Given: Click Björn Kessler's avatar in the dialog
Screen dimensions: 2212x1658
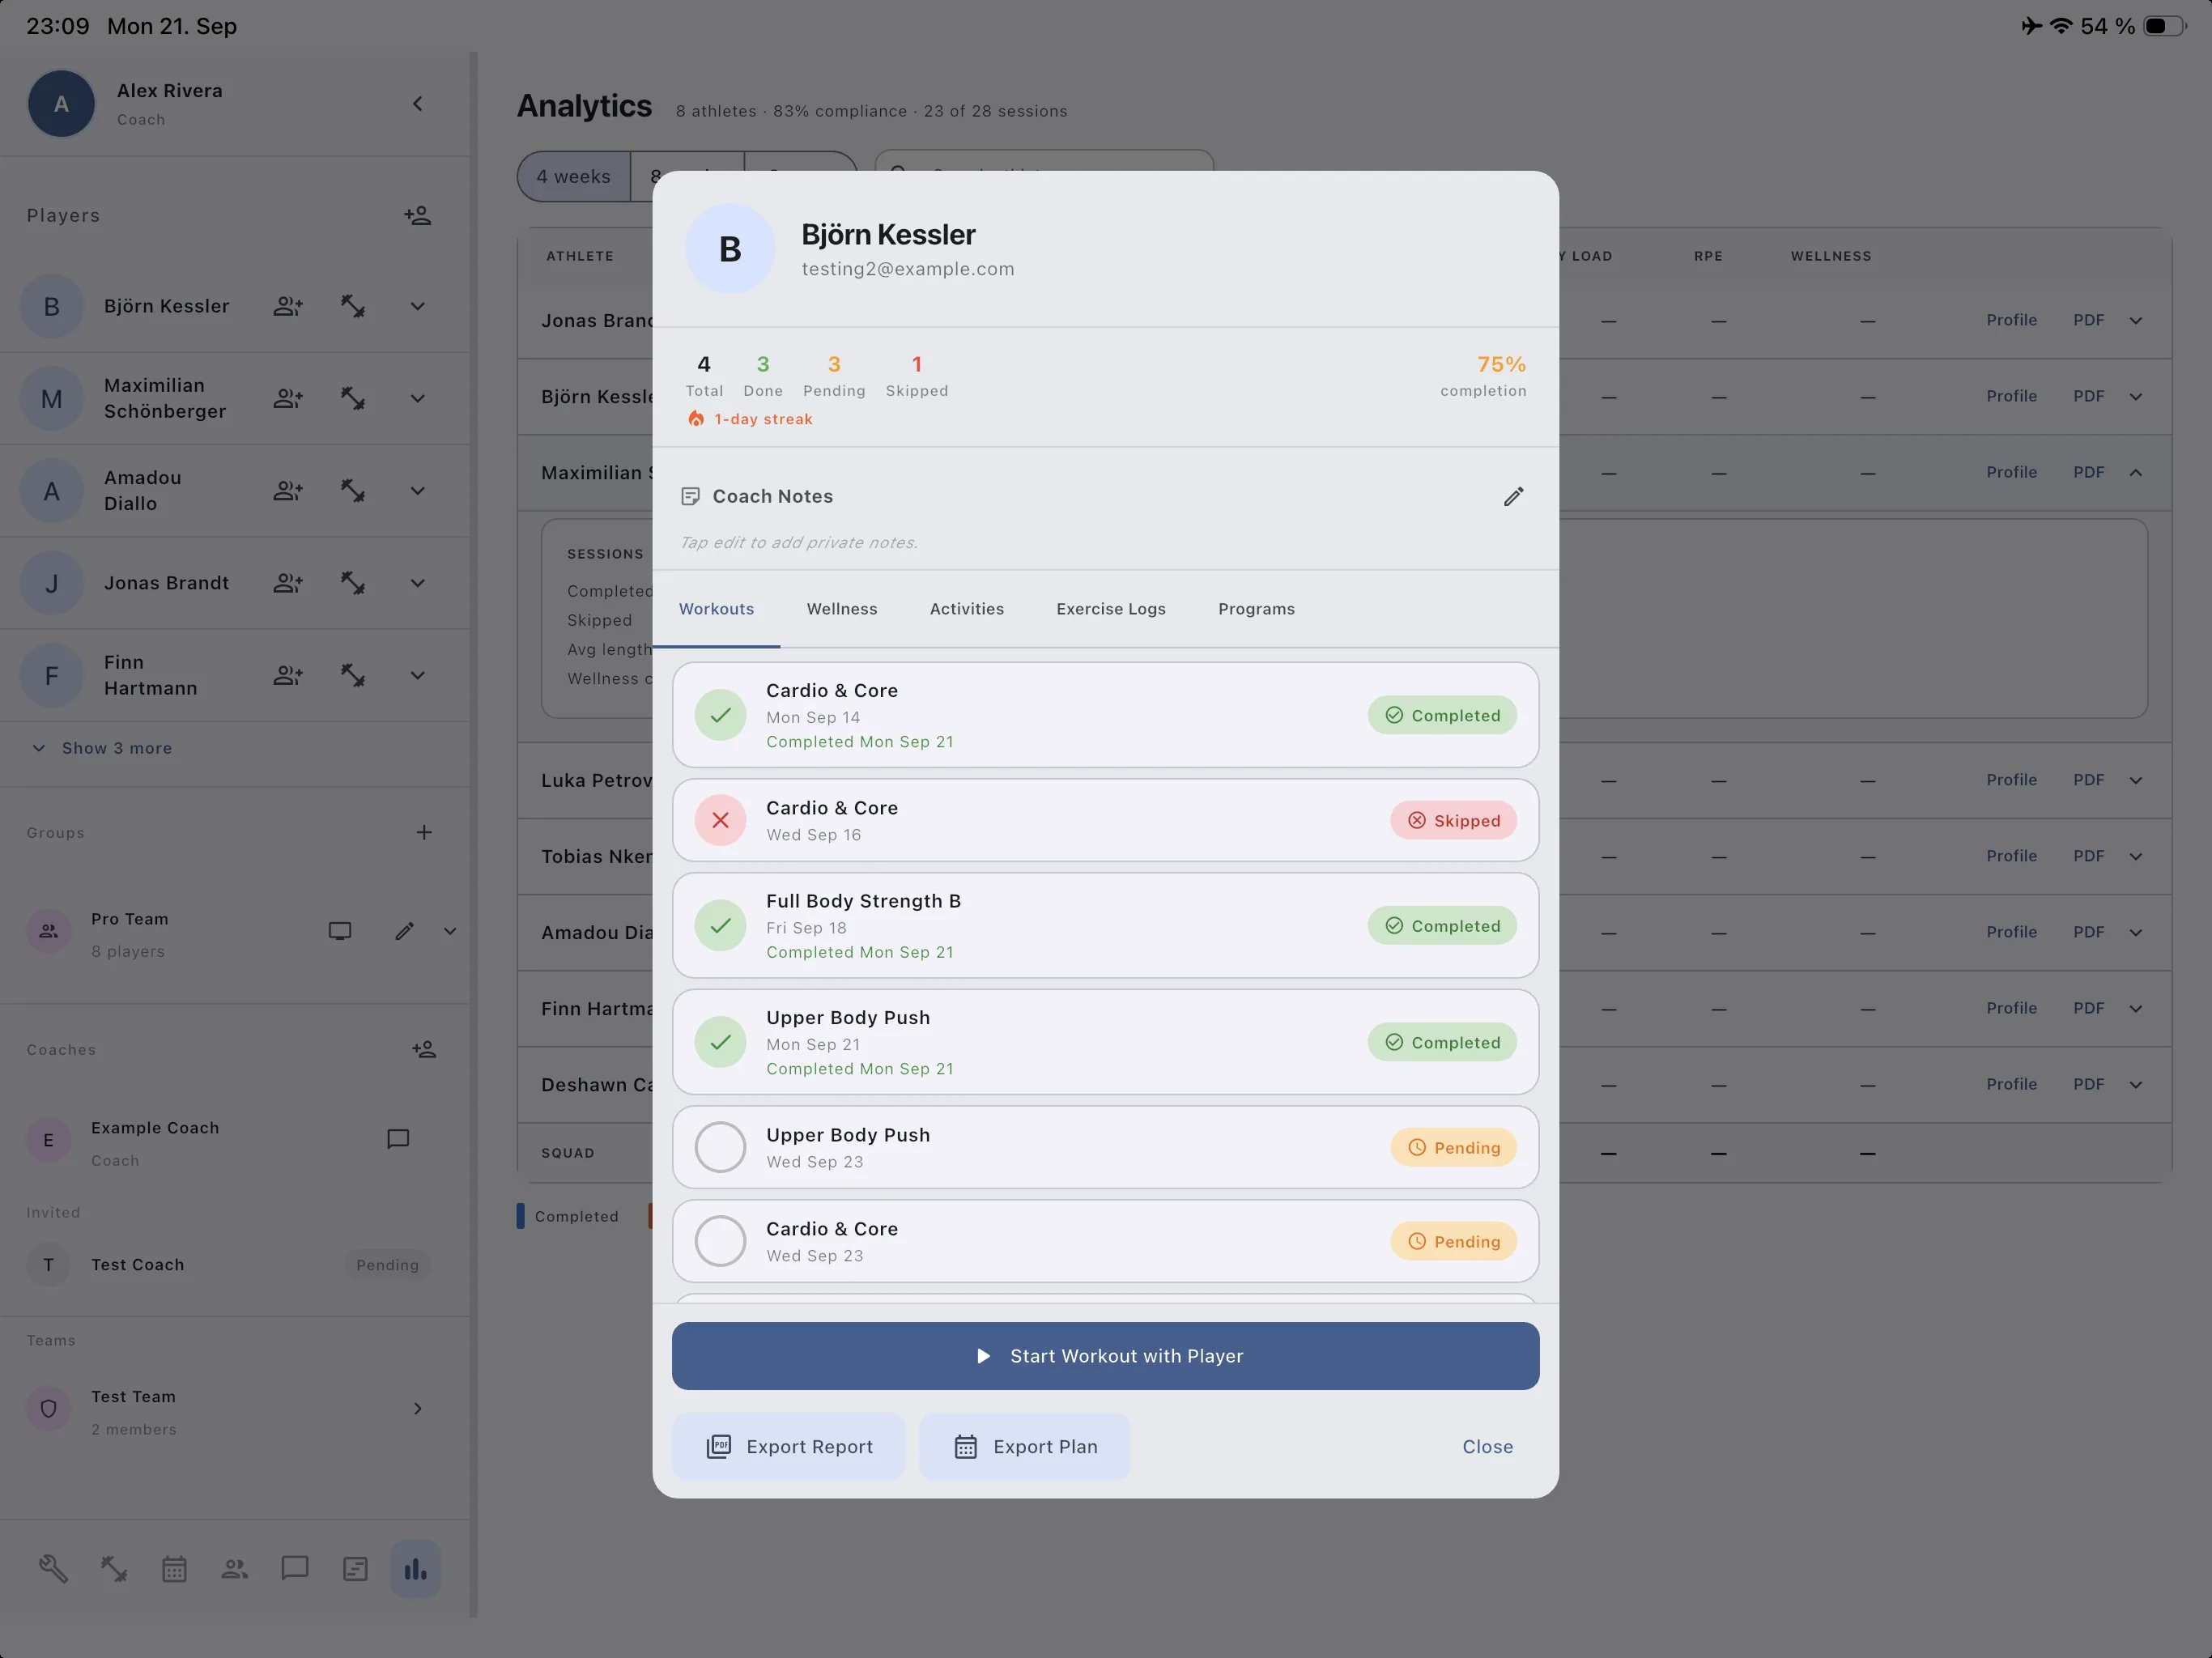Looking at the screenshot, I should (x=730, y=249).
